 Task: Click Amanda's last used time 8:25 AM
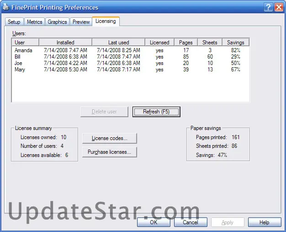pos(131,50)
